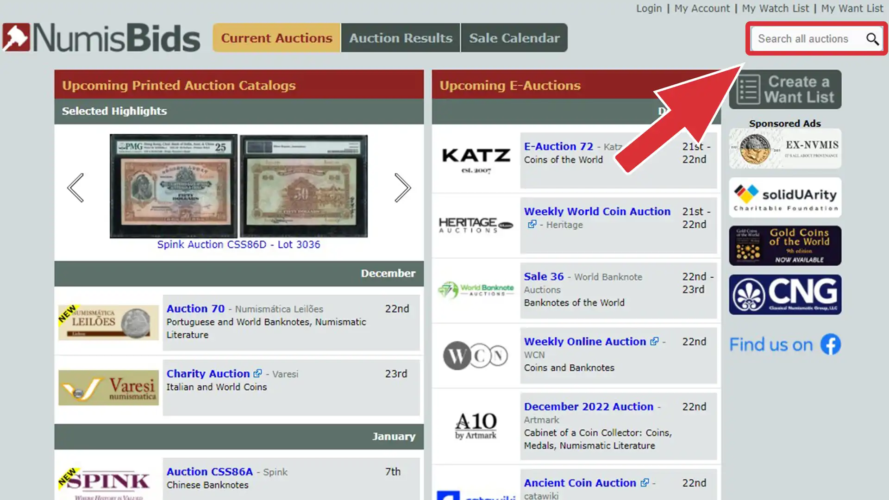The height and width of the screenshot is (500, 889).
Task: Click Create a Want List button
Action: pos(785,89)
